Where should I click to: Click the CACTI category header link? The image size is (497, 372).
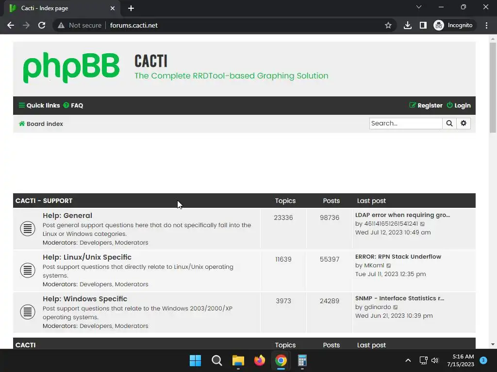(x=26, y=345)
